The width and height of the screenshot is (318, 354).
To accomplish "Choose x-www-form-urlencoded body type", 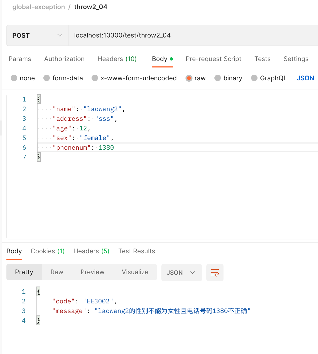I will 95,78.
